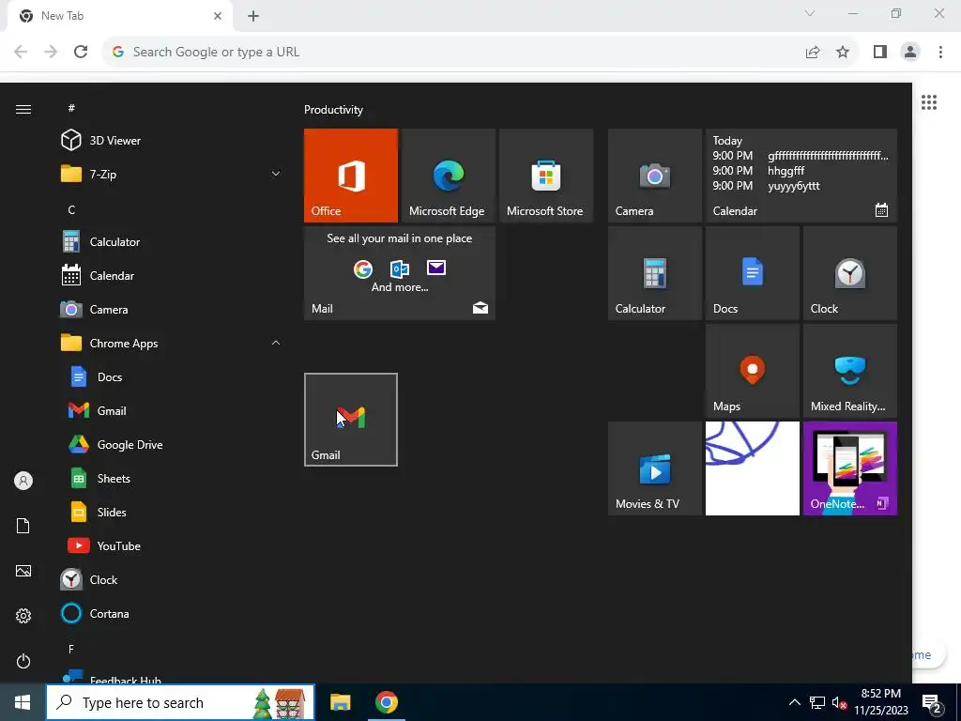Reload the Chrome page

(x=81, y=53)
